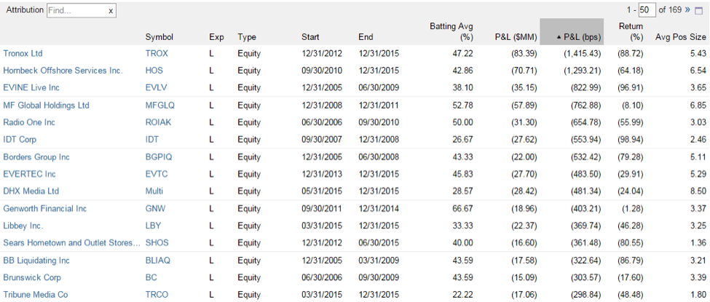This screenshot has width=710, height=302.
Task: Open Sears Hometown and Outlet Stores link
Action: (x=71, y=243)
